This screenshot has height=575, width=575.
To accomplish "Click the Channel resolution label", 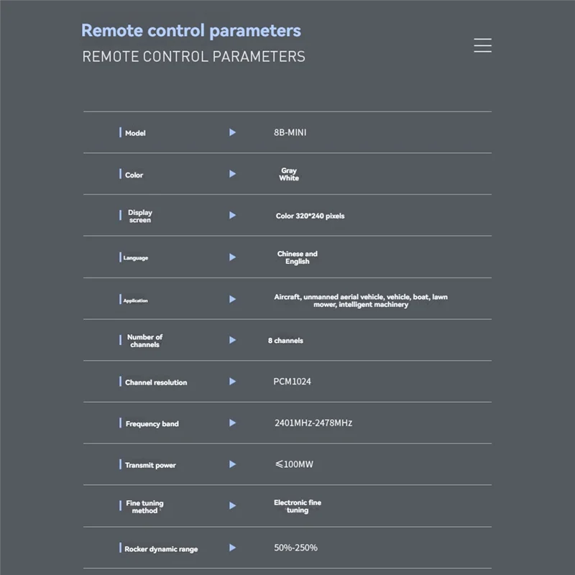I will coord(155,382).
